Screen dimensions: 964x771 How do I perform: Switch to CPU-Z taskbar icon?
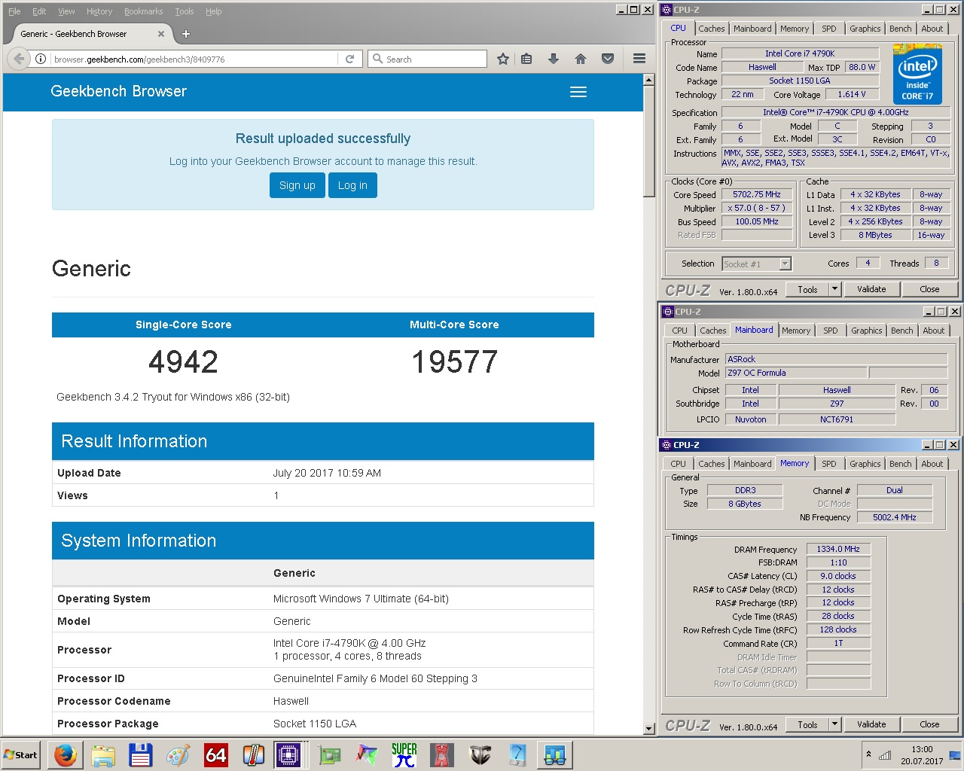pos(288,754)
